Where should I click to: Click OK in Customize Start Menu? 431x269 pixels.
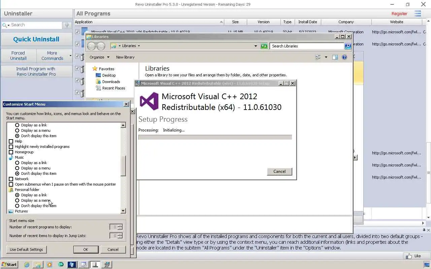pos(86,249)
